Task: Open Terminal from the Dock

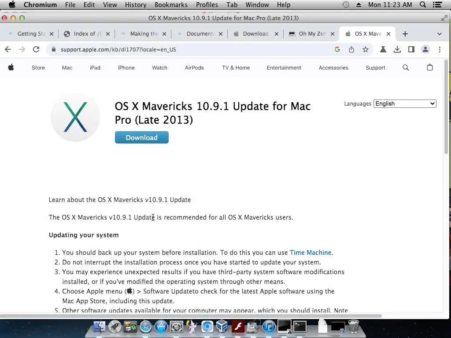Action: 299,327
